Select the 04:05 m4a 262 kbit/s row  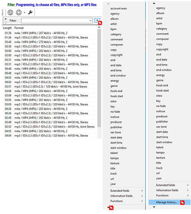point(49,131)
